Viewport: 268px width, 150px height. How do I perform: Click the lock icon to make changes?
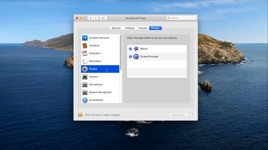[x=80, y=115]
